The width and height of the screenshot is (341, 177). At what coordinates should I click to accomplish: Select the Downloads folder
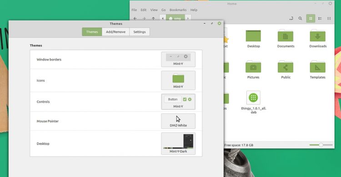click(318, 39)
